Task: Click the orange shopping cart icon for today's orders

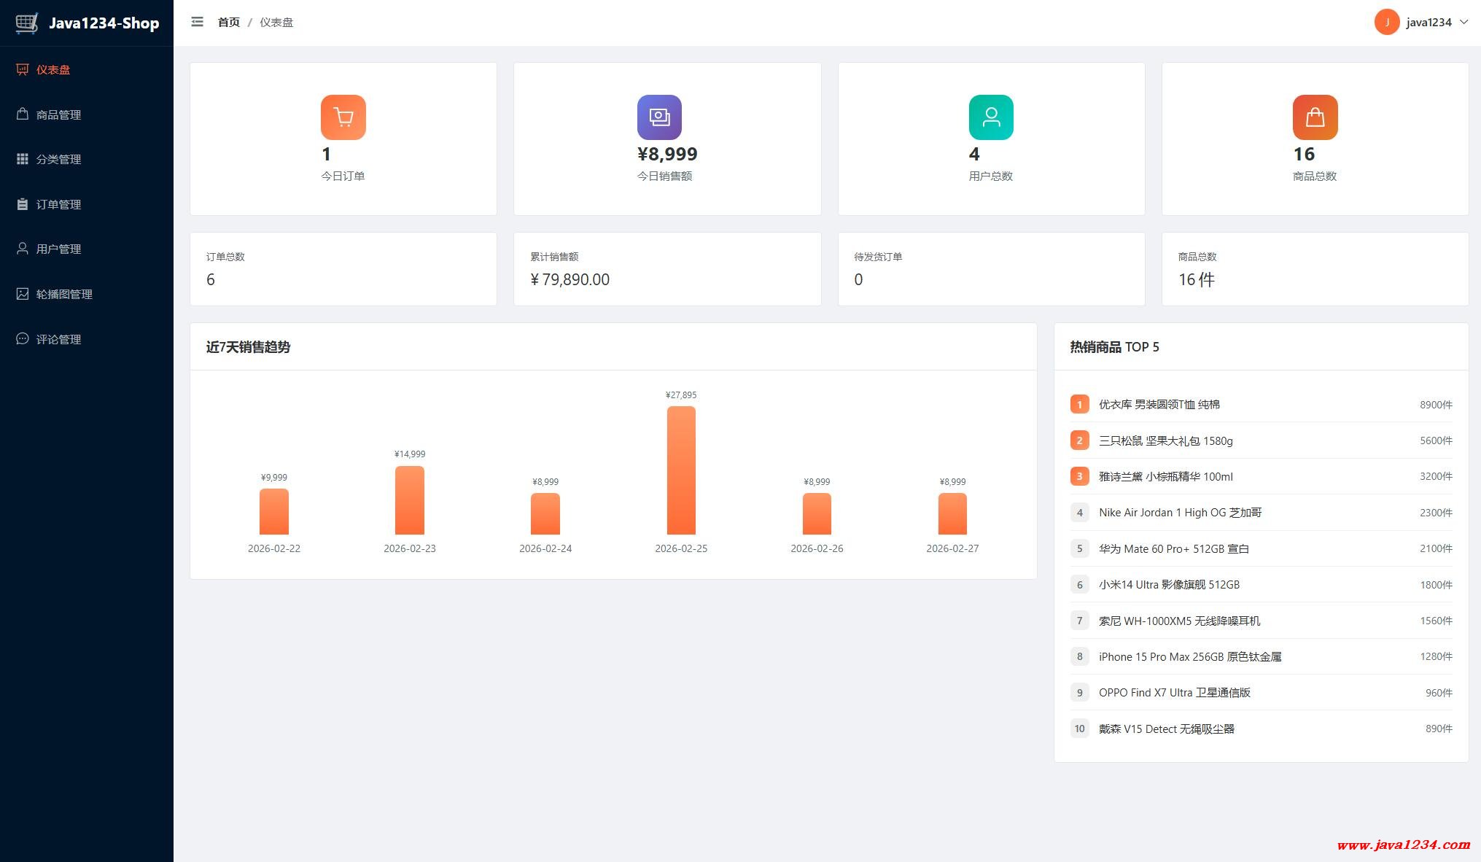Action: (x=343, y=117)
